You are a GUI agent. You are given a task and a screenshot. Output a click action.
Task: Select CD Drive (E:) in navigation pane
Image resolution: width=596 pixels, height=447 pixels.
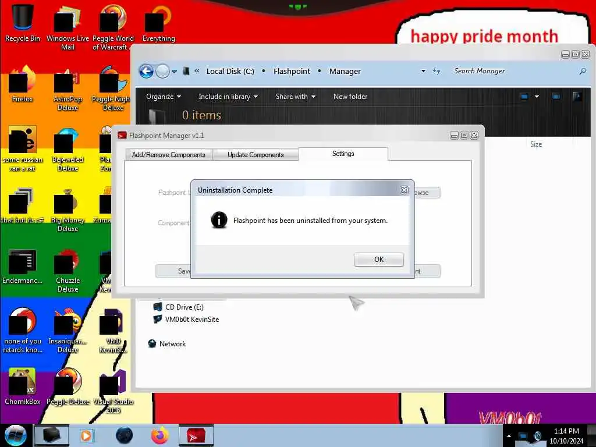[179, 307]
